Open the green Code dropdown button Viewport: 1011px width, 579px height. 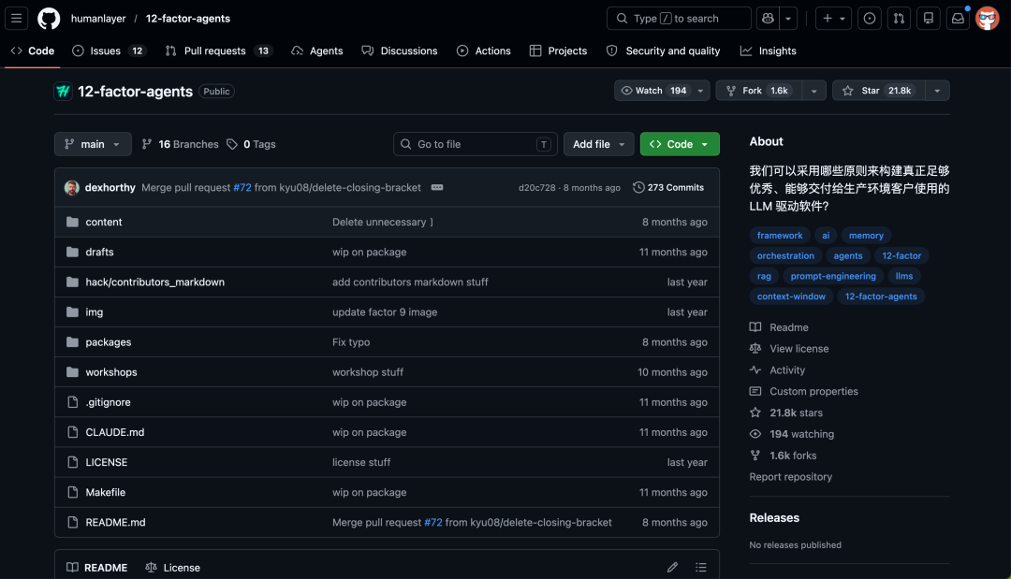coord(680,144)
